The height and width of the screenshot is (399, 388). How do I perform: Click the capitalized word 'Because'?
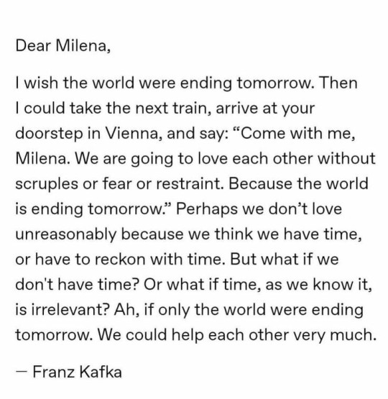260,183
